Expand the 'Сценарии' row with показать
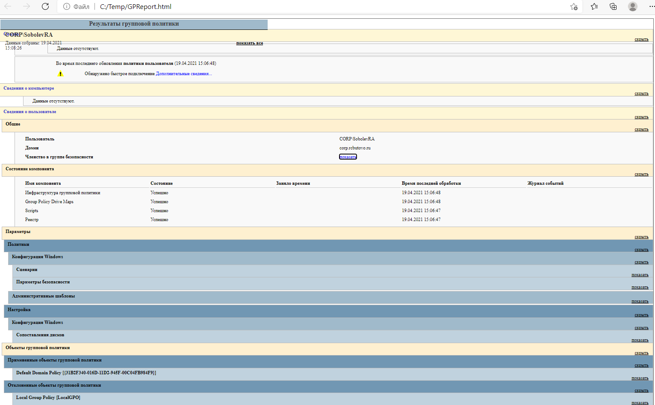This screenshot has width=655, height=405. pos(640,275)
